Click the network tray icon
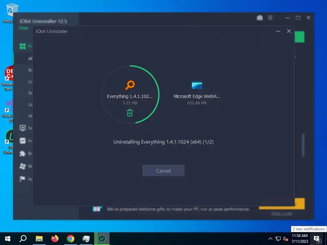This screenshot has height=245, width=327. [278, 239]
